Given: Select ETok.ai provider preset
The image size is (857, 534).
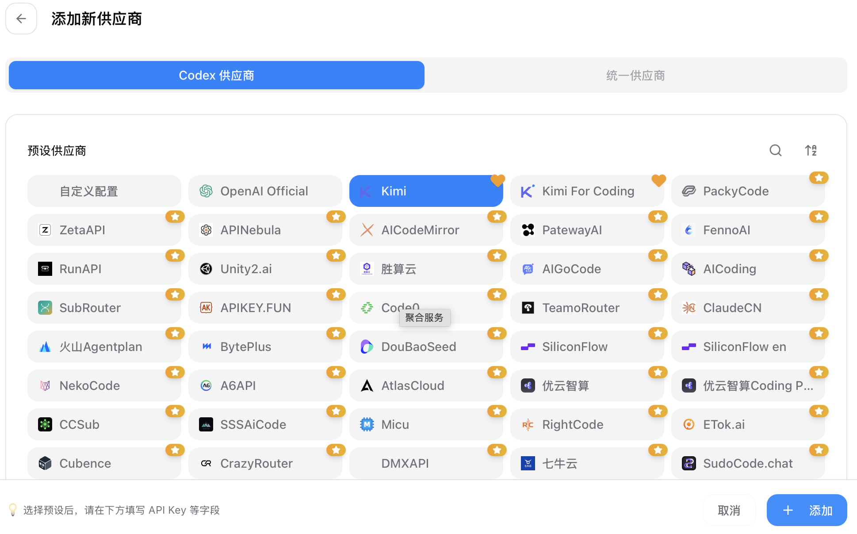Looking at the screenshot, I should [x=748, y=424].
